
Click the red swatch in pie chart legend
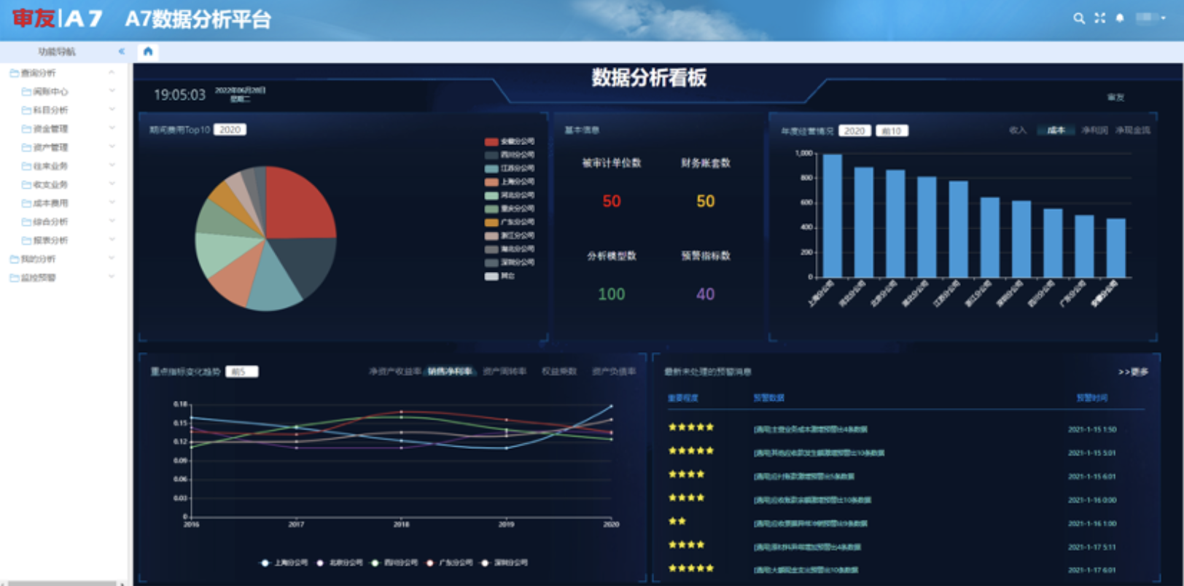tap(491, 142)
